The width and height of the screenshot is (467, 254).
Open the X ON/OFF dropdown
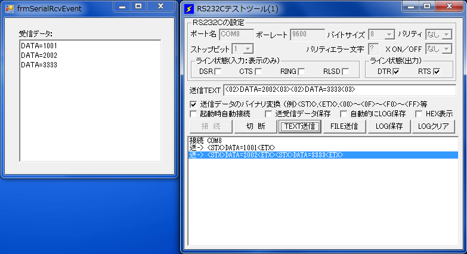tap(446, 49)
